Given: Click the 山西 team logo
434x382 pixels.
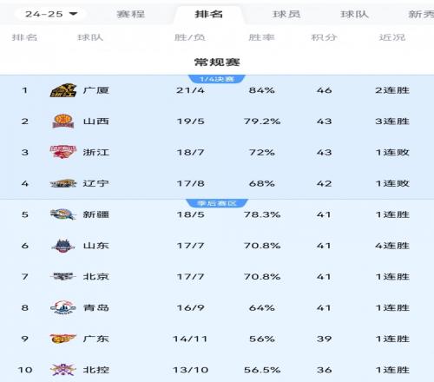Looking at the screenshot, I should pyautogui.click(x=63, y=122).
